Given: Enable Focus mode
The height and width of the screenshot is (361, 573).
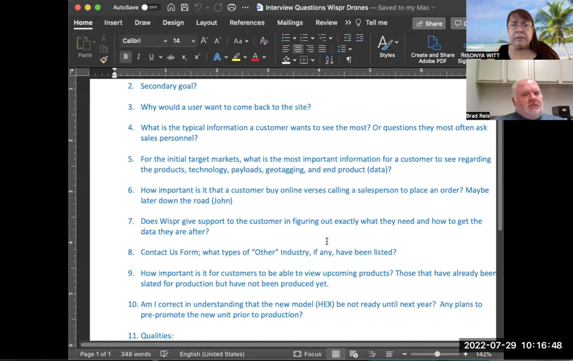Looking at the screenshot, I should 307,354.
